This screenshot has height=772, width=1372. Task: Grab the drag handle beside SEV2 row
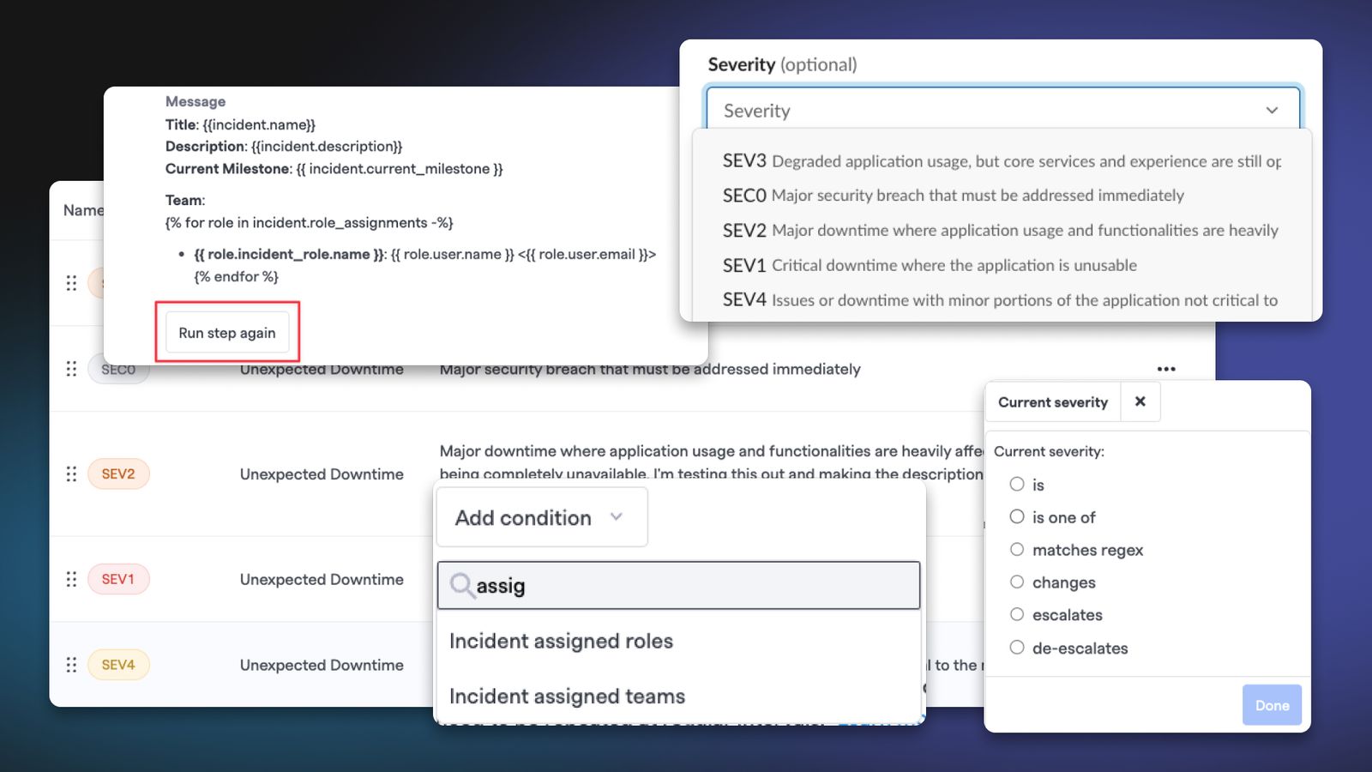(71, 473)
